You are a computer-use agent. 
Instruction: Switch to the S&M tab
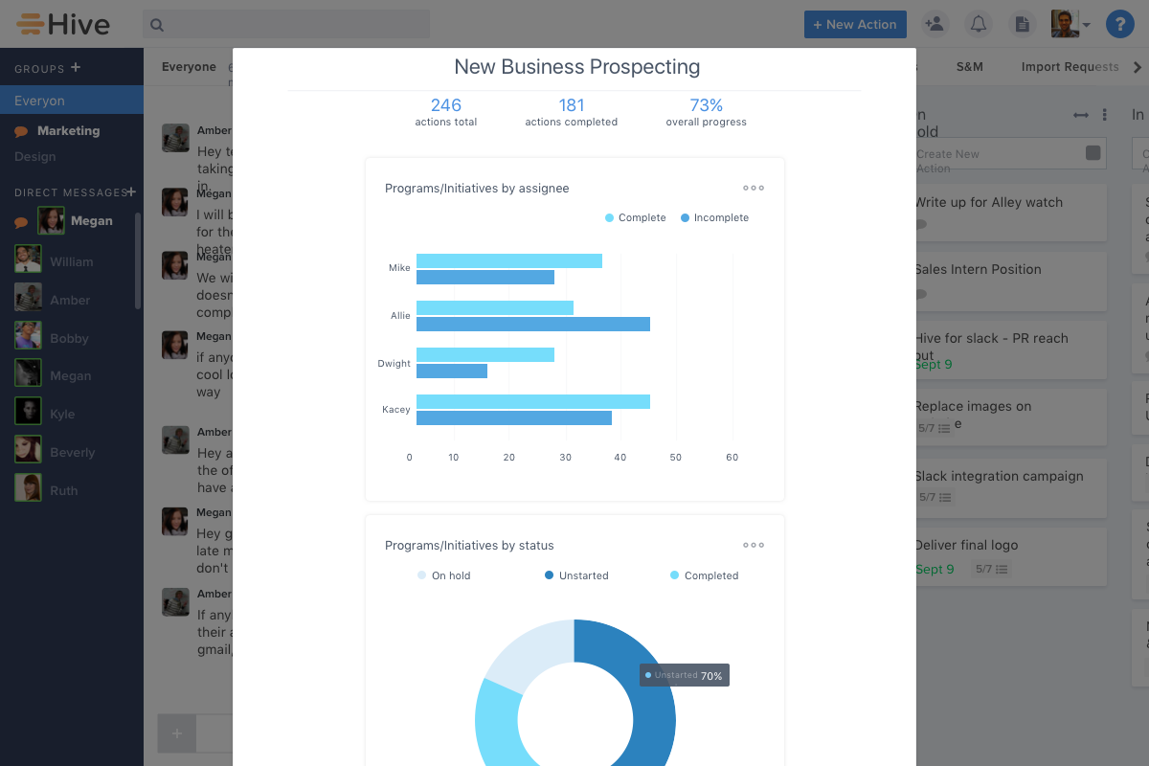(969, 67)
